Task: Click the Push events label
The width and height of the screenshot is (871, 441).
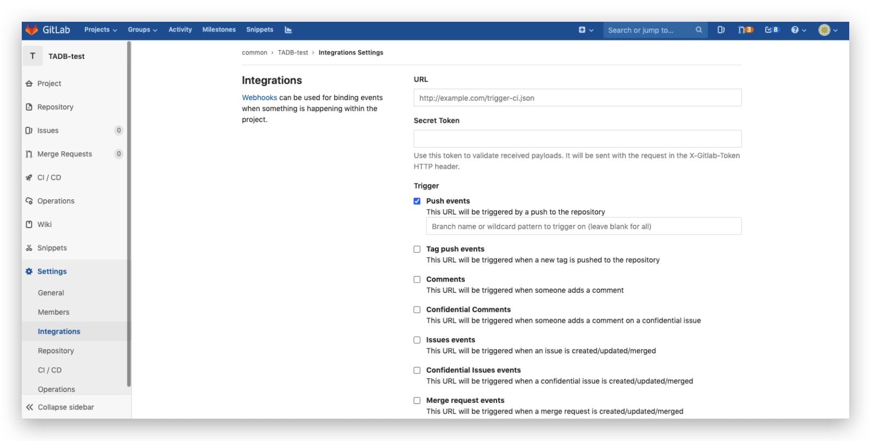Action: point(448,201)
